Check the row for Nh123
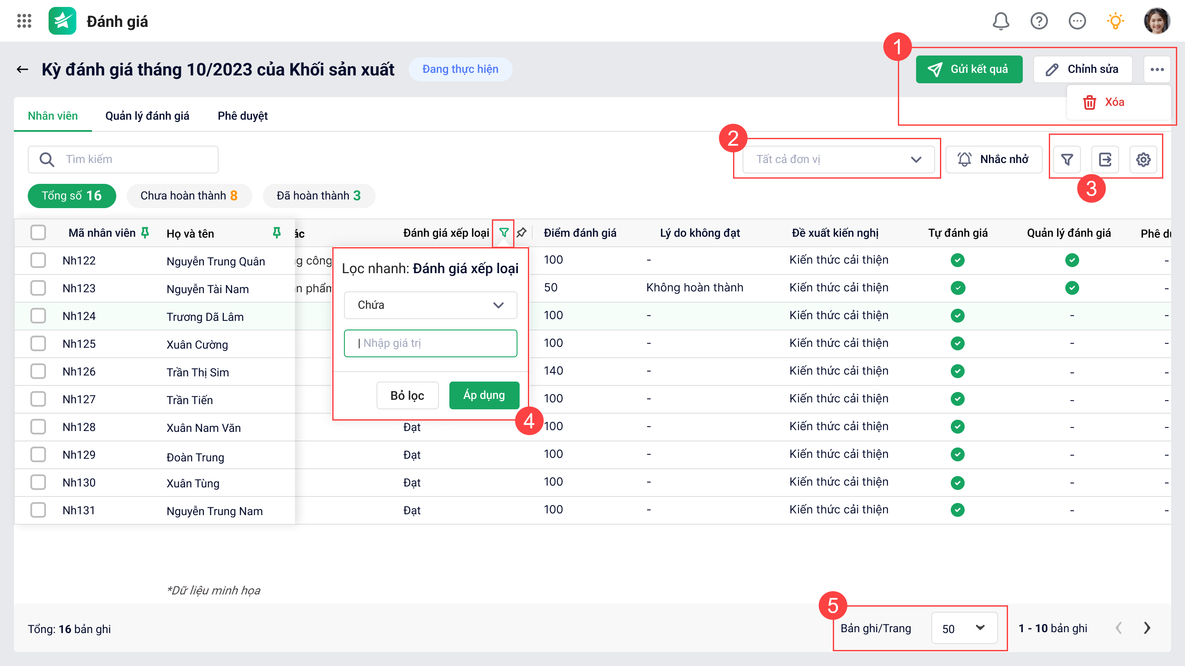 (x=38, y=288)
